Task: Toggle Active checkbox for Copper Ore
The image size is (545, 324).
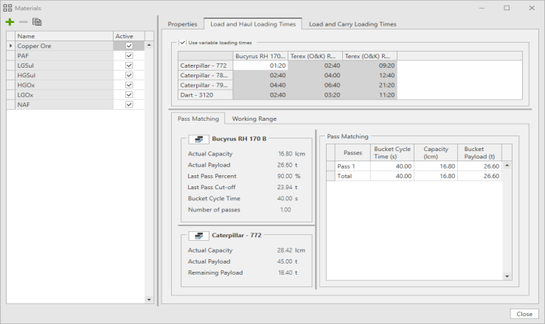Action: point(129,46)
